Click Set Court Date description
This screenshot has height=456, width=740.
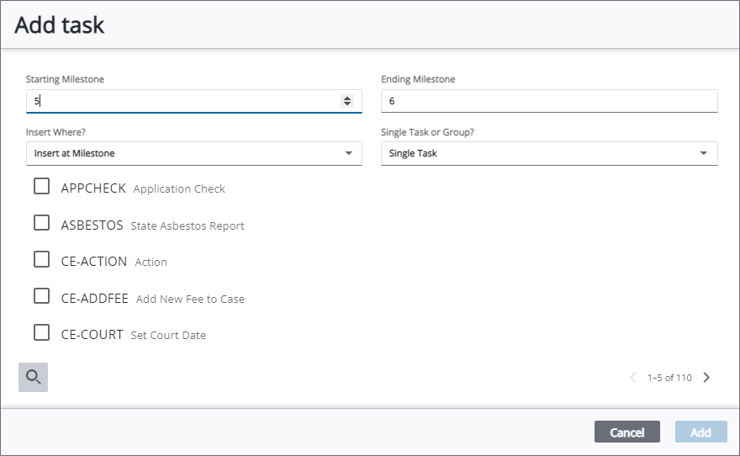[x=168, y=335]
